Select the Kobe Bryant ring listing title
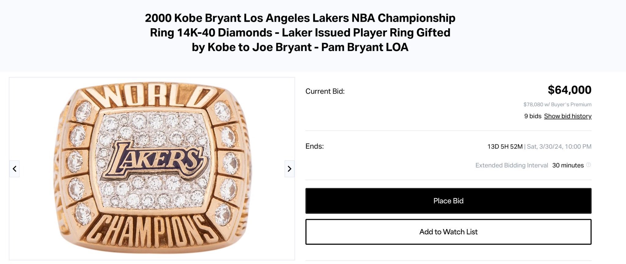Screen dimensions: 626x264 click(300, 33)
